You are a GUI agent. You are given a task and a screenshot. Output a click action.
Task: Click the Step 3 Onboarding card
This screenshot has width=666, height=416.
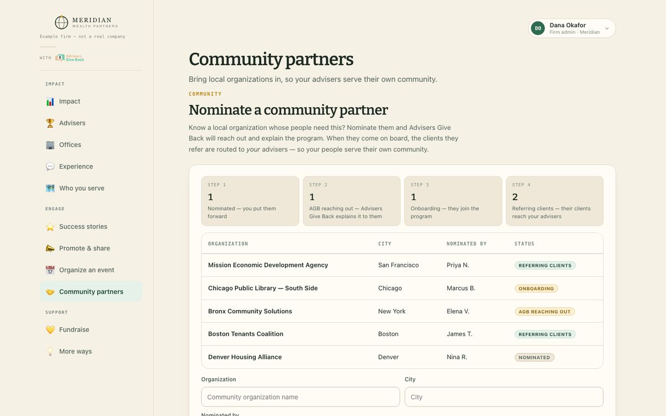coord(453,201)
